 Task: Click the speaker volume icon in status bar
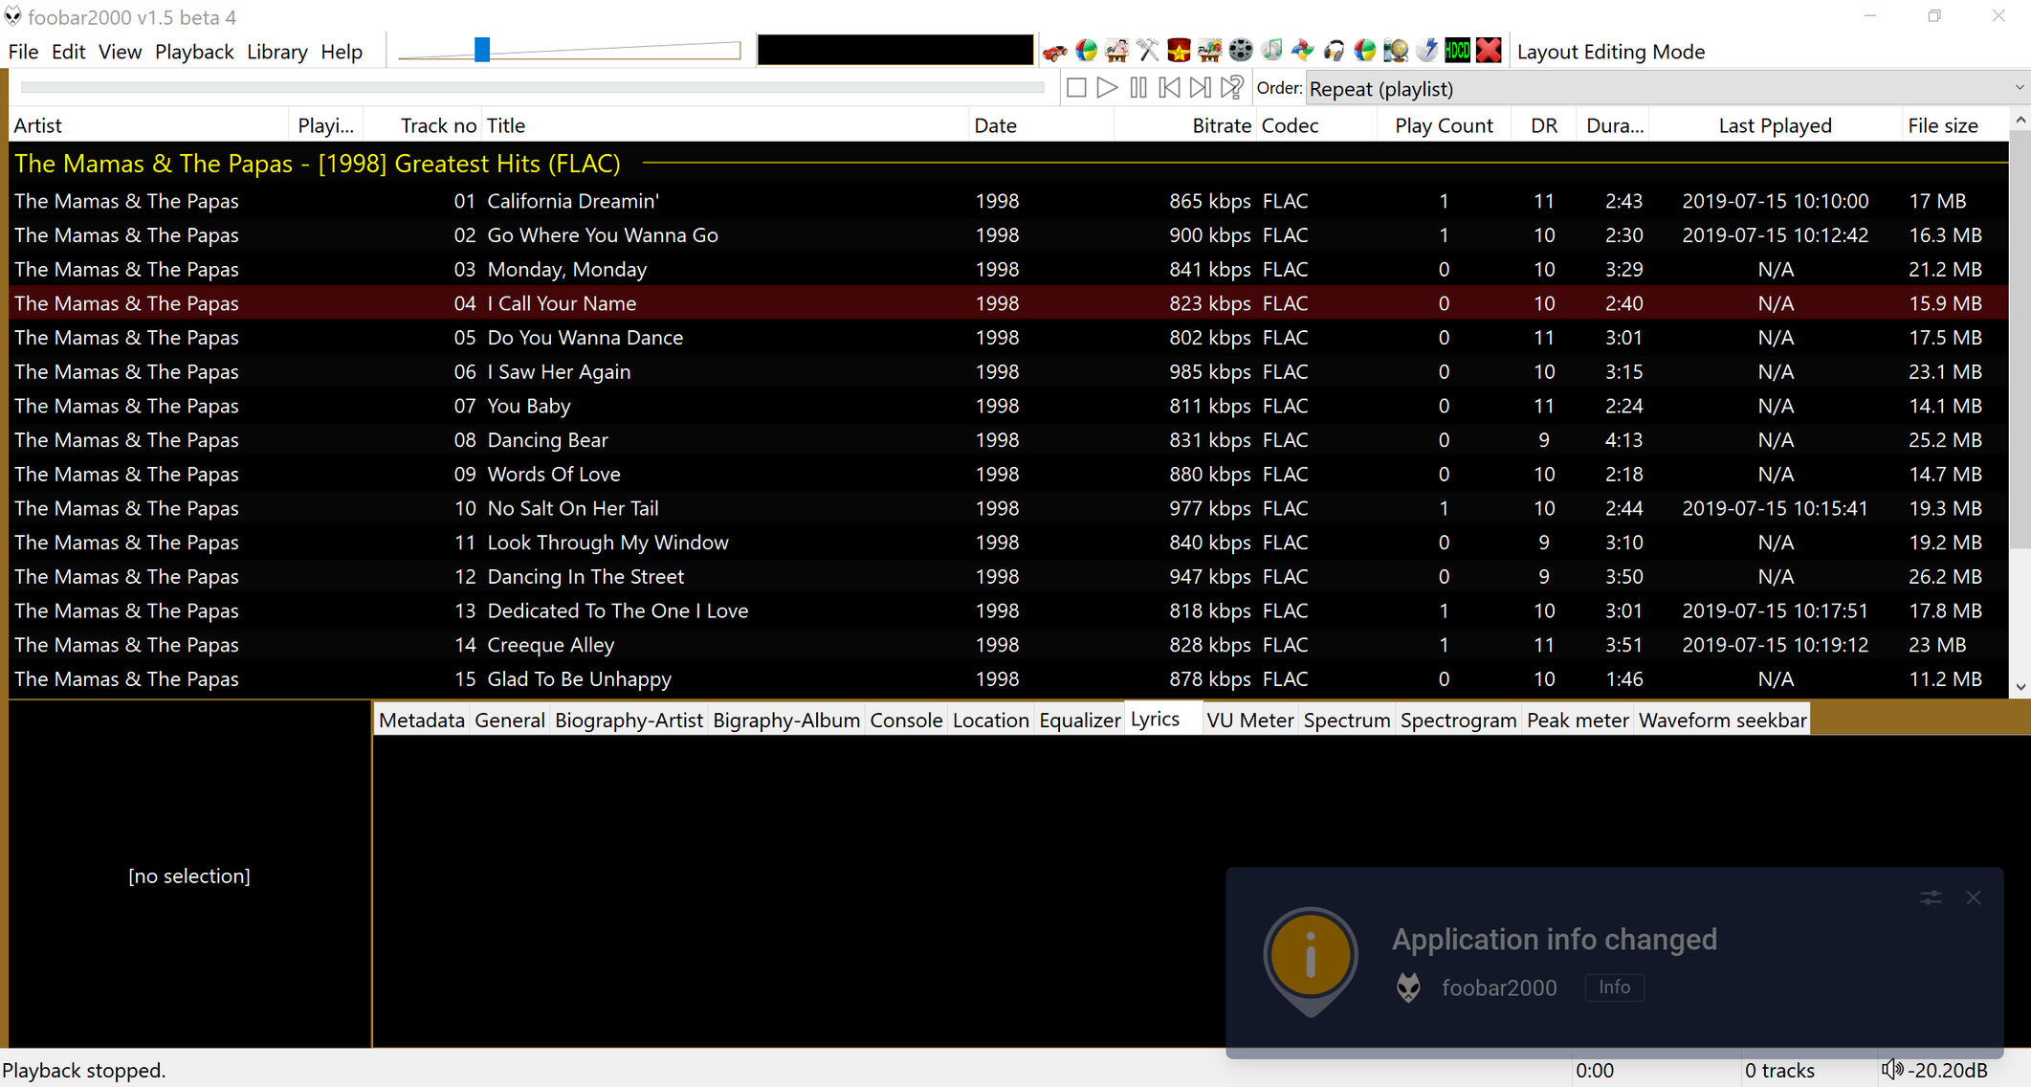click(1891, 1070)
